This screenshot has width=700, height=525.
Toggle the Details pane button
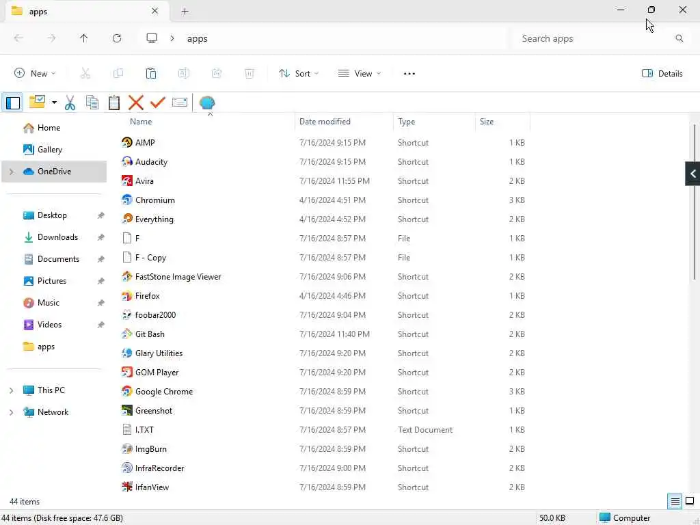pyautogui.click(x=662, y=74)
